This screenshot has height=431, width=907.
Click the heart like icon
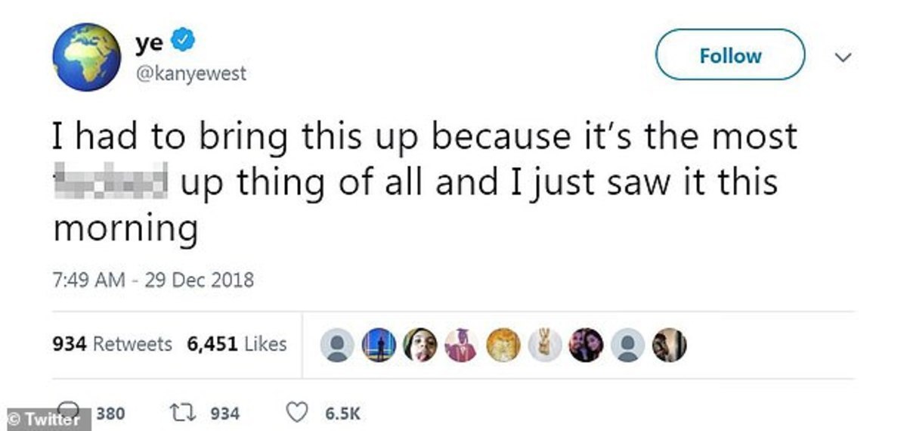click(x=299, y=414)
